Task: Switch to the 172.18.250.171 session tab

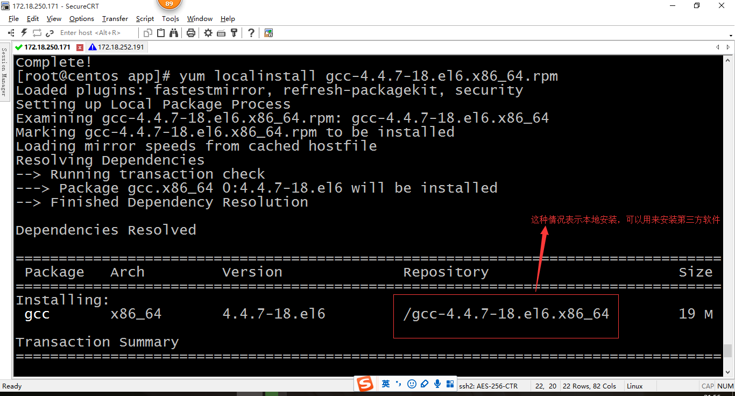Action: click(47, 47)
